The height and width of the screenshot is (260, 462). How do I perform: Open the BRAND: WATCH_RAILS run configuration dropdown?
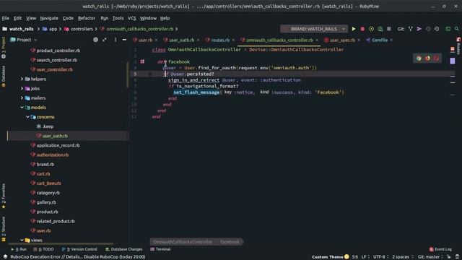[x=314, y=29]
